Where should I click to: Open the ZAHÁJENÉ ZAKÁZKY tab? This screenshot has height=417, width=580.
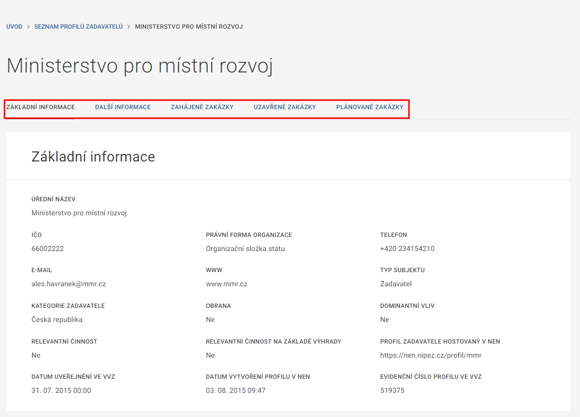pyautogui.click(x=202, y=107)
